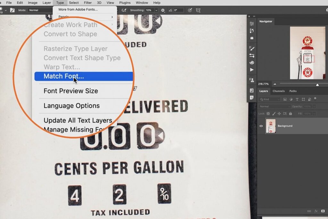
Task: Click the Swatches palette icon in dock
Action: 252,63
